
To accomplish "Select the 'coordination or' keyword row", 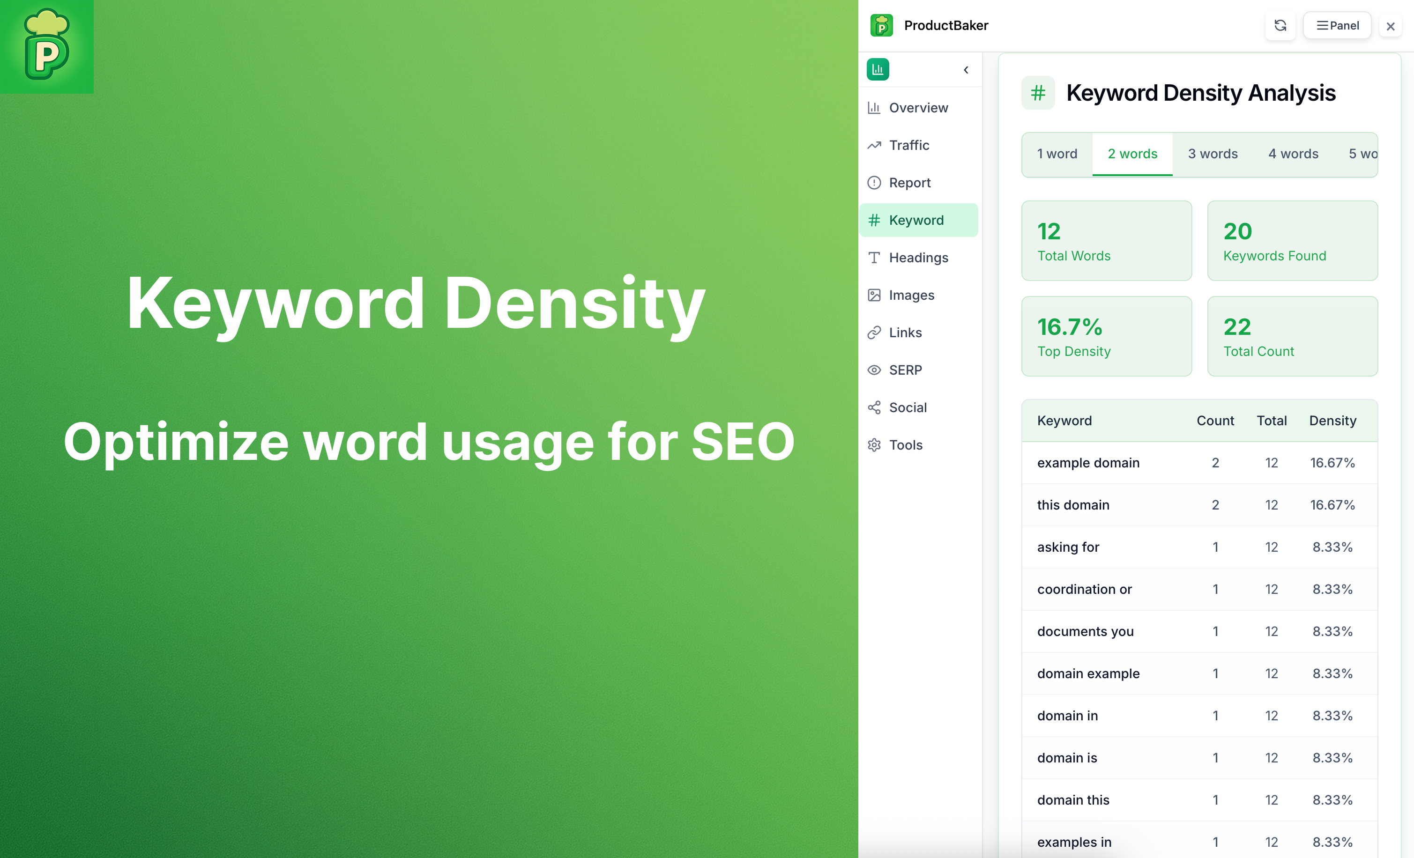I will (x=1199, y=589).
